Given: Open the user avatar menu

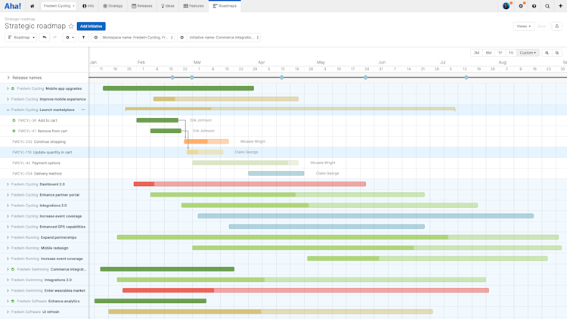Looking at the screenshot, I should click(507, 6).
